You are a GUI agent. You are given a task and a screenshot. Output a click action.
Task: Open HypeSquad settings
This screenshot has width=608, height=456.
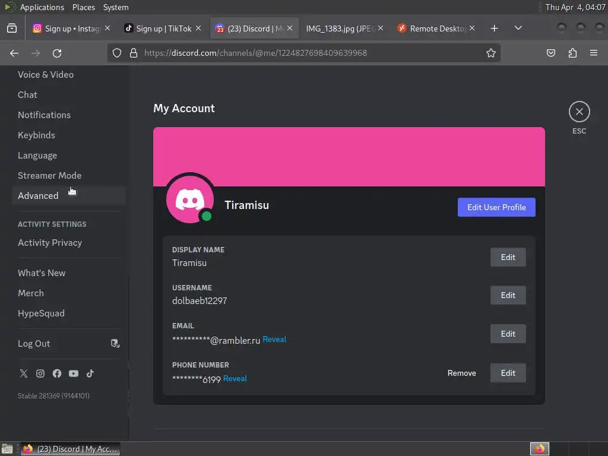click(x=69, y=313)
